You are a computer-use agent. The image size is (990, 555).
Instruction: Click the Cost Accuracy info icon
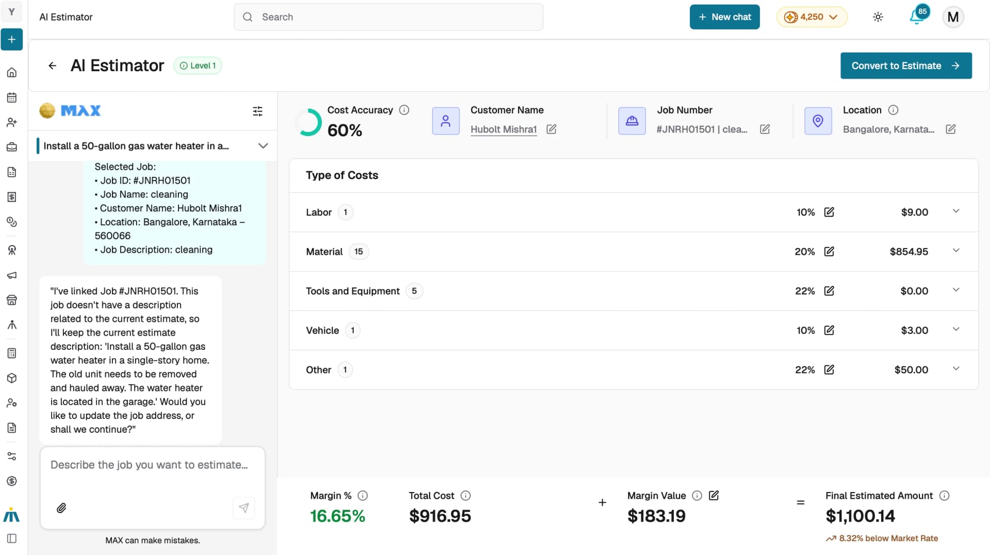(404, 110)
